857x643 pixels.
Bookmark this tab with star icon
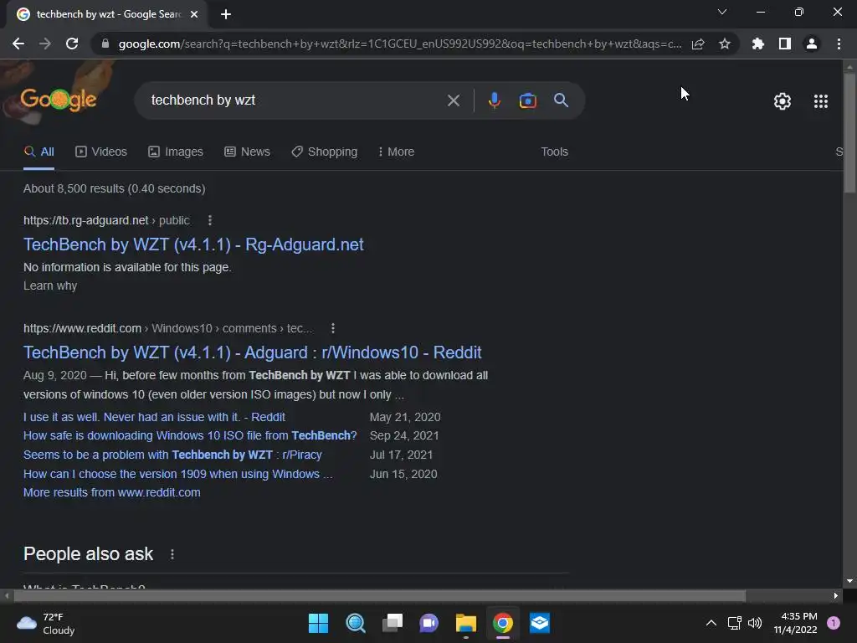(x=725, y=44)
